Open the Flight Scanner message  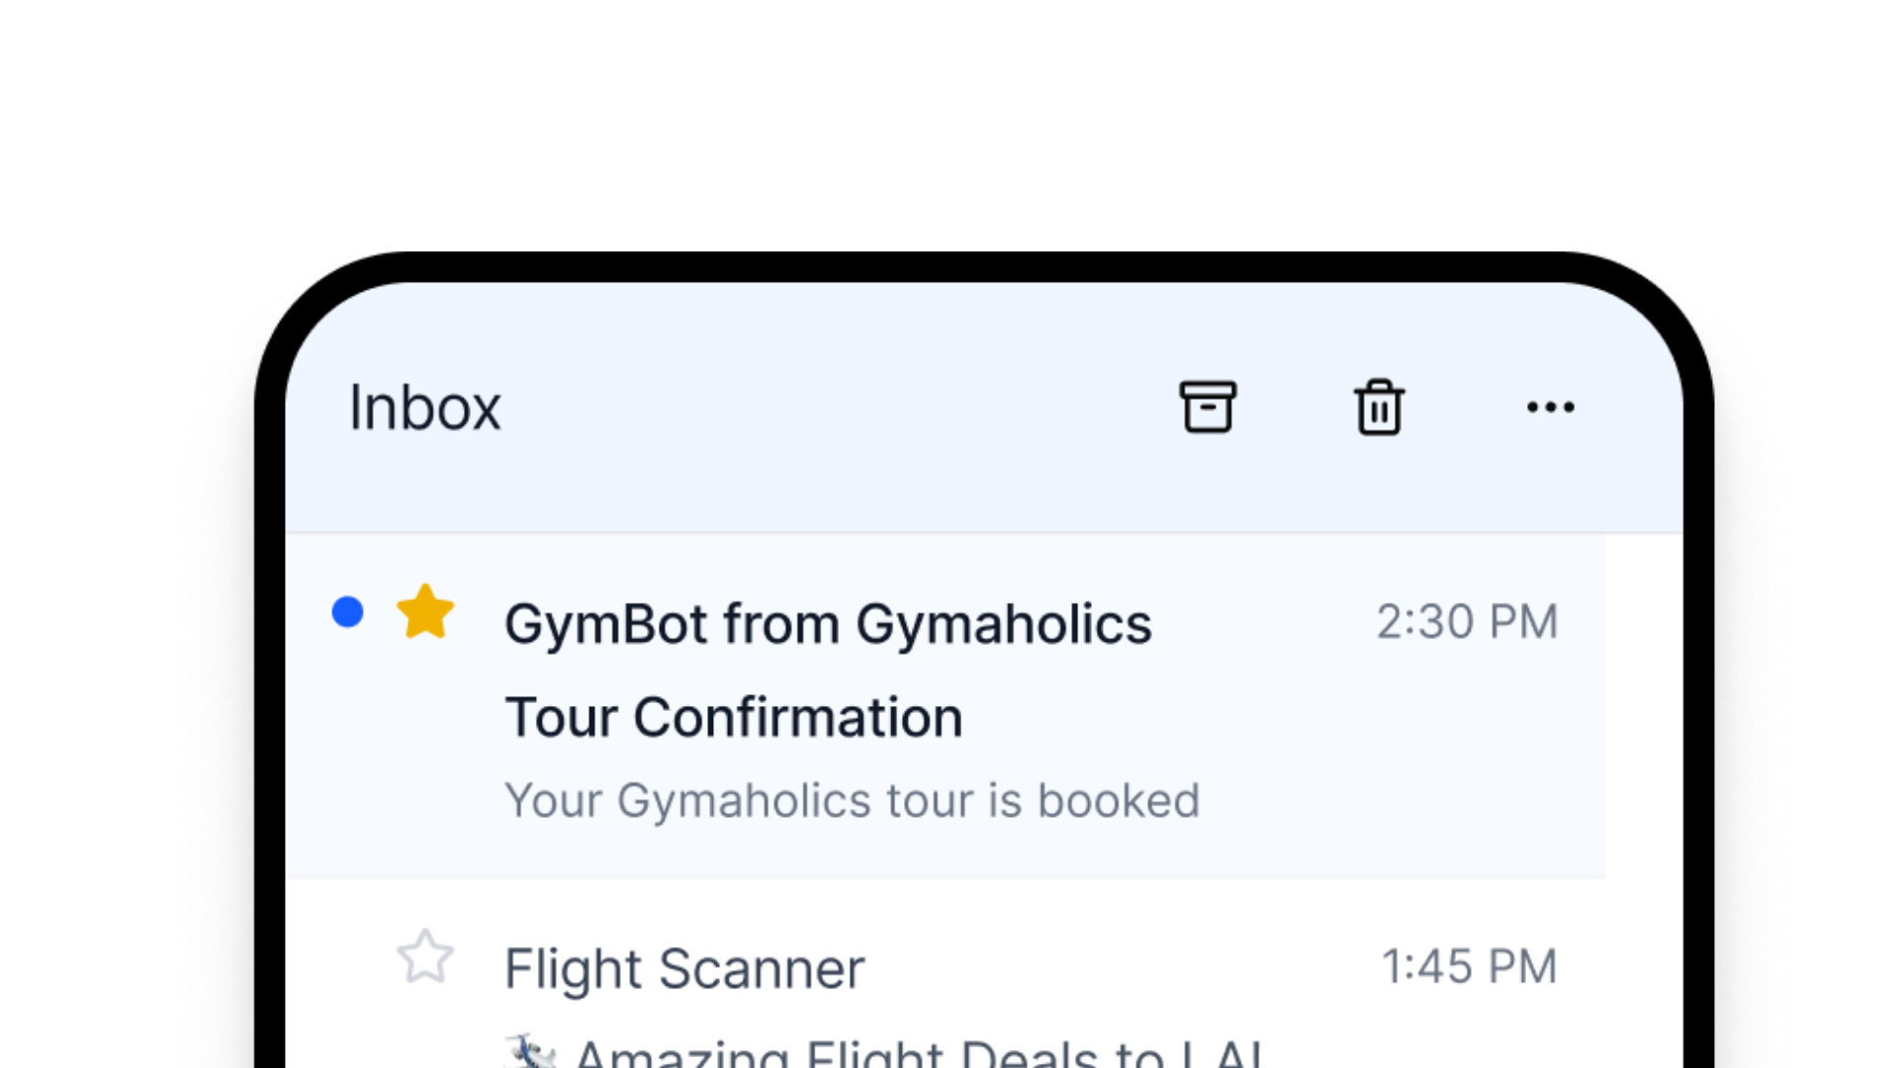pyautogui.click(x=684, y=967)
